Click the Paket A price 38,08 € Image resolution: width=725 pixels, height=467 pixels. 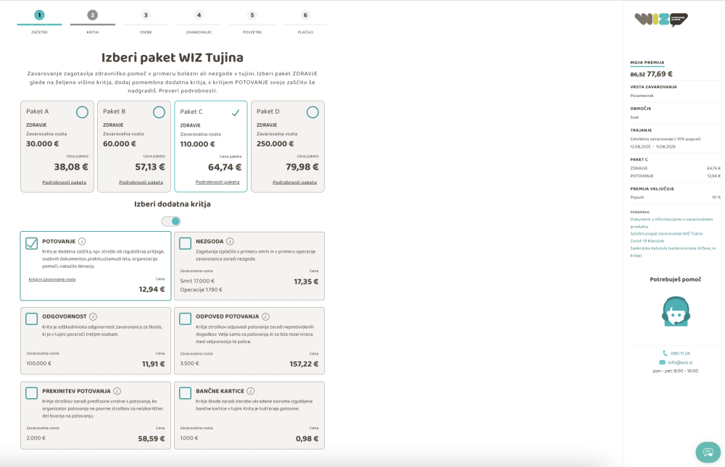pyautogui.click(x=71, y=167)
